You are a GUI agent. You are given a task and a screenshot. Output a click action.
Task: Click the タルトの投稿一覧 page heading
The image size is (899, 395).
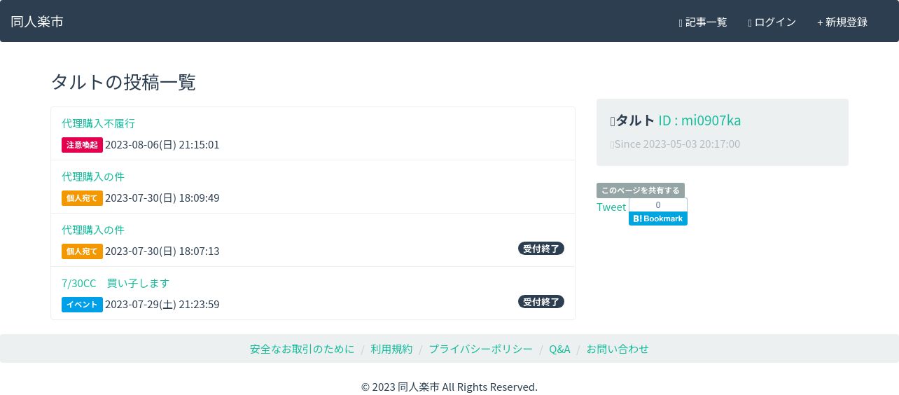(123, 82)
